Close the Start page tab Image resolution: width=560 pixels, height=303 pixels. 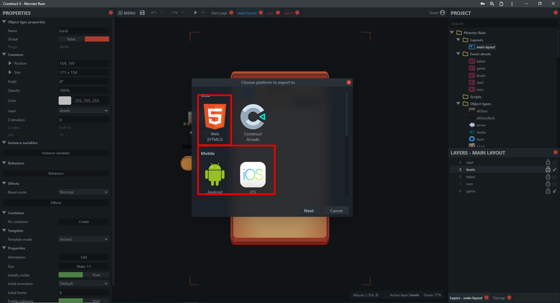(231, 13)
